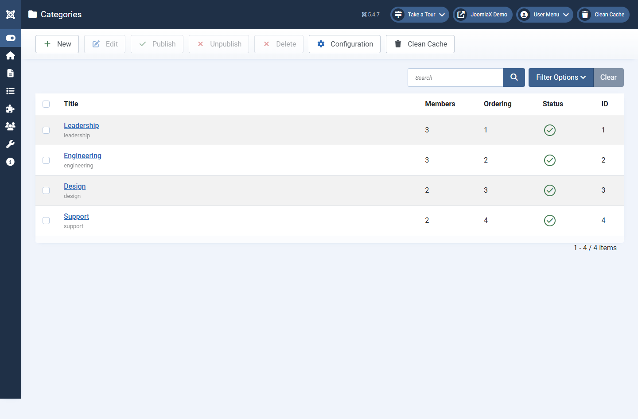Open the Content file sidebar icon

click(11, 73)
